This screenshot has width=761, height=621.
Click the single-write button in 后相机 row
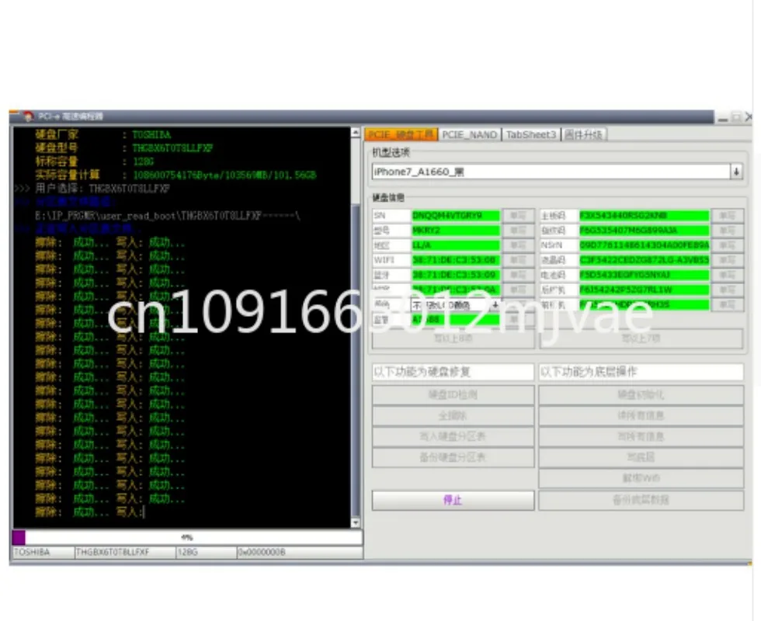tap(727, 290)
